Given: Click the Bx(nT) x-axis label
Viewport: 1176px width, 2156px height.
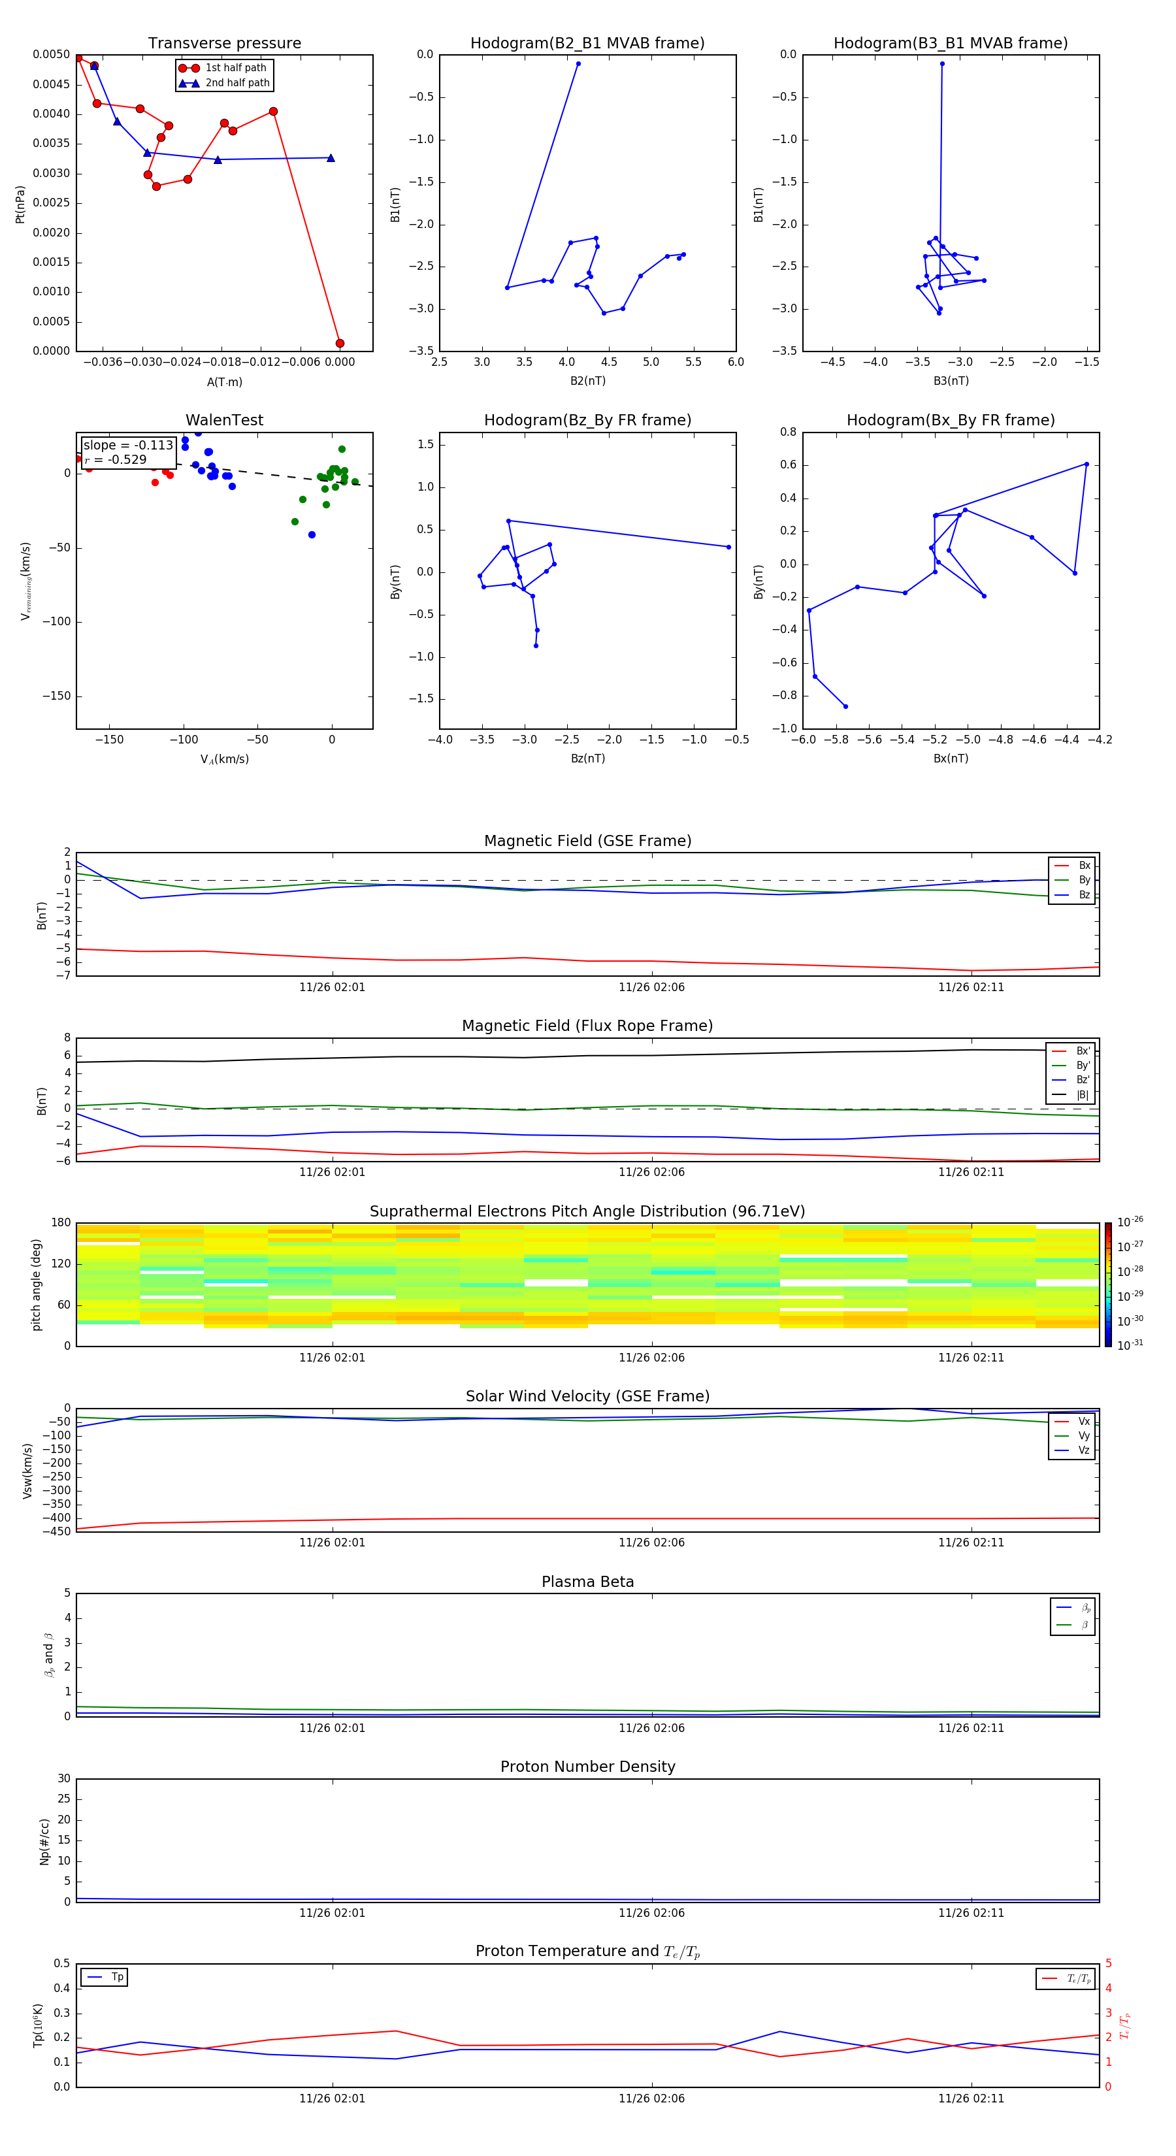Looking at the screenshot, I should click(x=951, y=759).
